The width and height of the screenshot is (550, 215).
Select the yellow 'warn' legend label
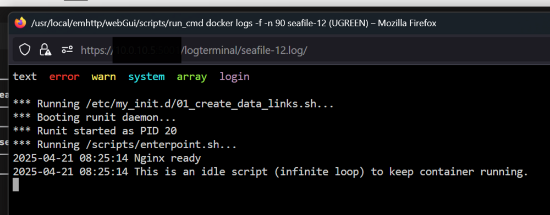tap(104, 77)
